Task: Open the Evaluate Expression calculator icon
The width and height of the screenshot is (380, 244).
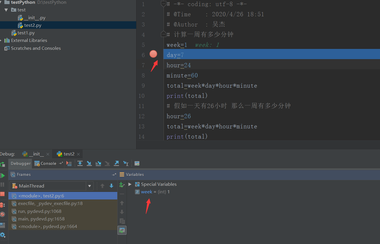Action: (x=137, y=163)
